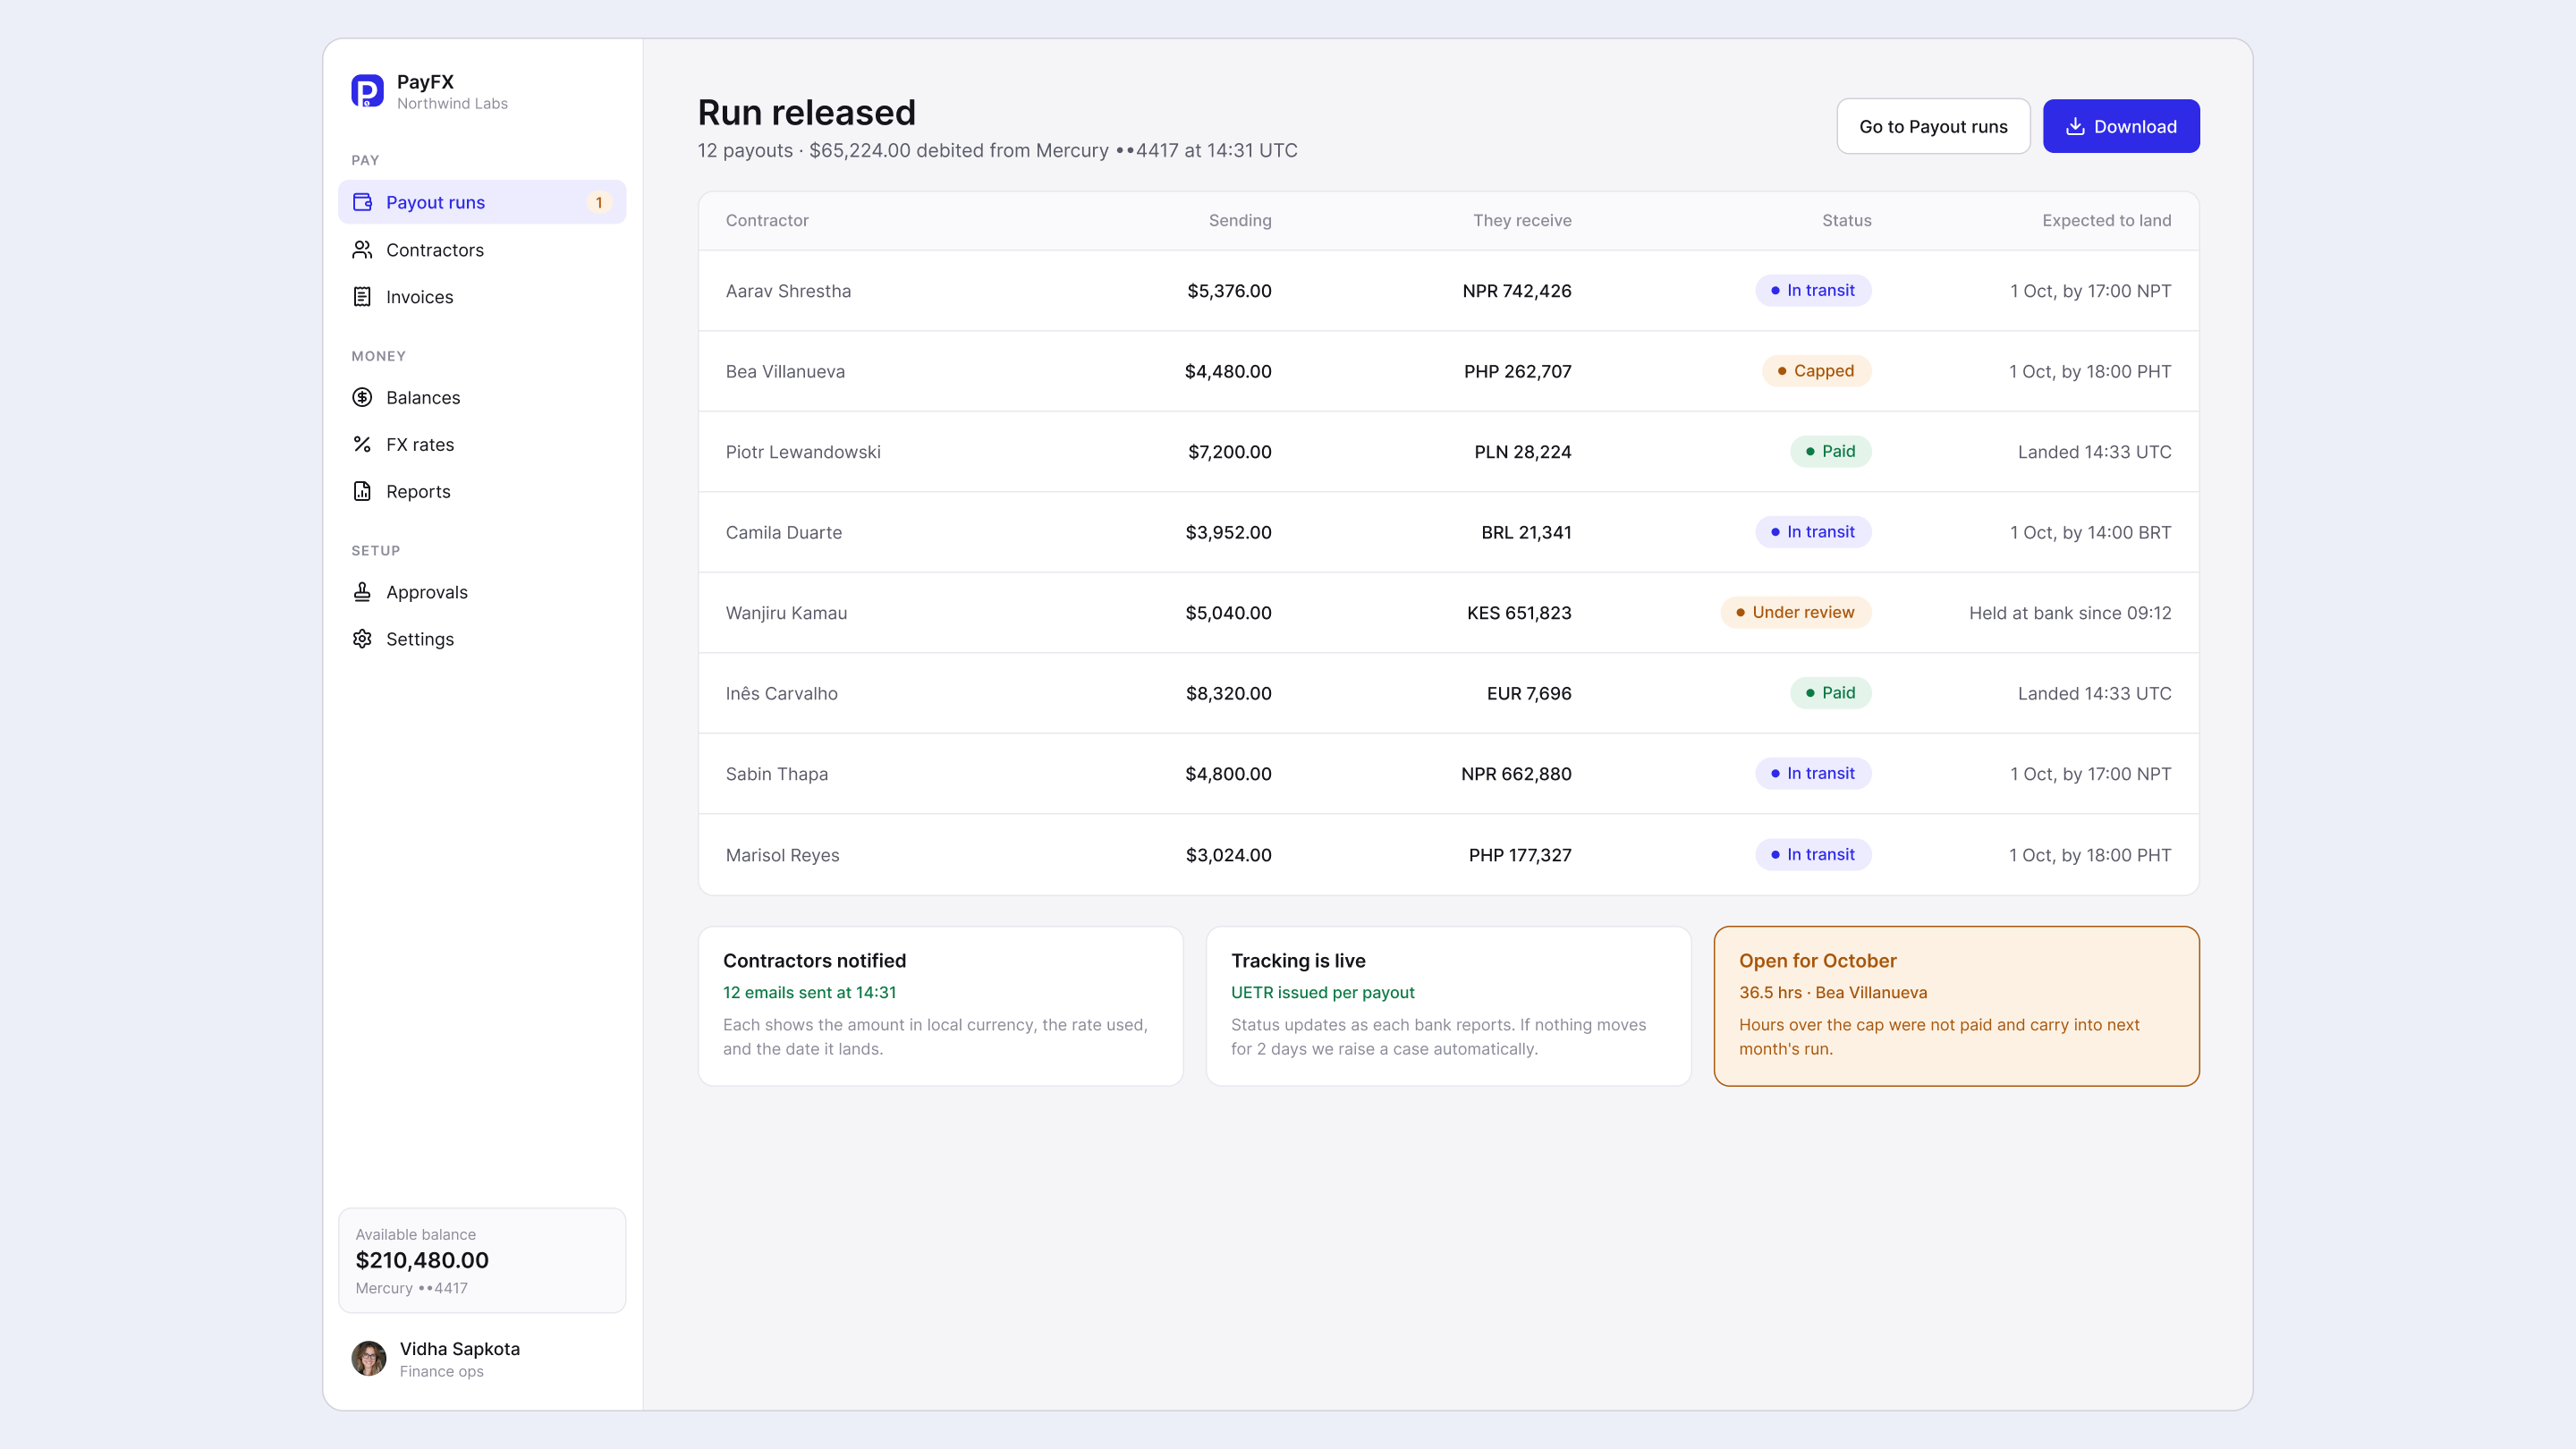
Task: Click Marisol Reyes's In transit badge
Action: click(1813, 854)
